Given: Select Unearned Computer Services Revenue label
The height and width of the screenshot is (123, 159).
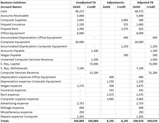Looking at the screenshot, I should click(27, 60).
